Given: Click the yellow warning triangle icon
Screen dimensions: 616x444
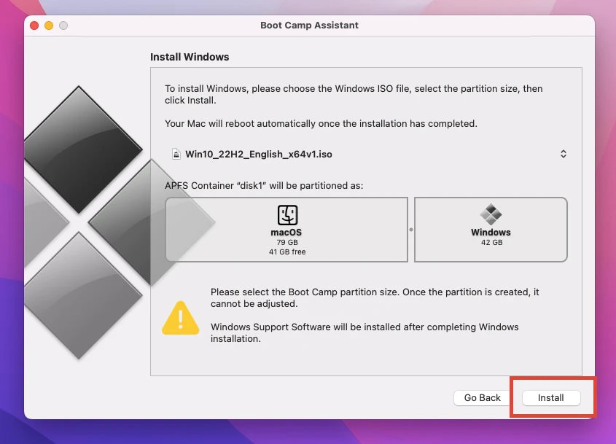Looking at the screenshot, I should 180,319.
